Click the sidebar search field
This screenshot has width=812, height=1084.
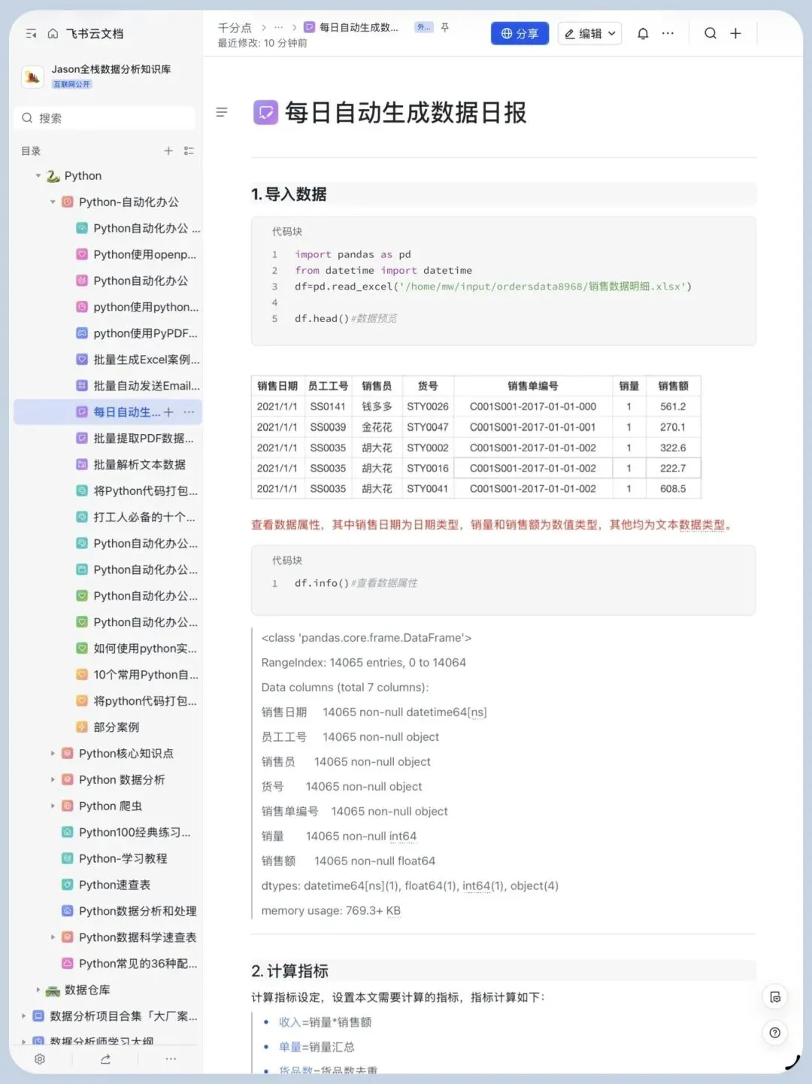pyautogui.click(x=105, y=118)
